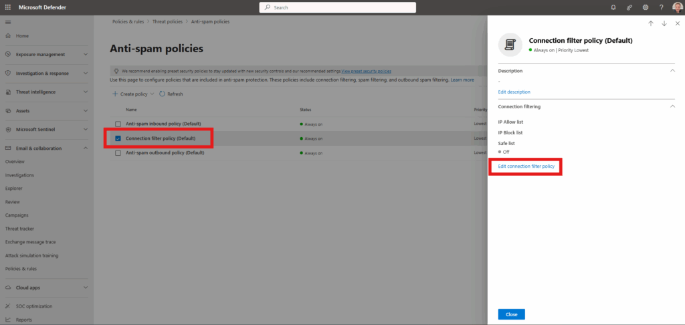This screenshot has height=325, width=685.
Task: Check Anti-spam inbound policy checkbox
Action: [x=118, y=124]
